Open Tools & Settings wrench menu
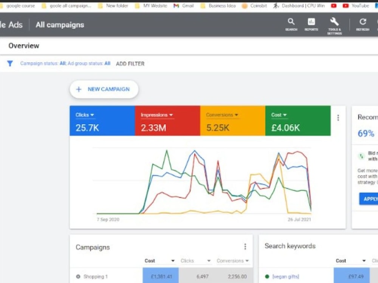The width and height of the screenshot is (378, 283). 335,26
